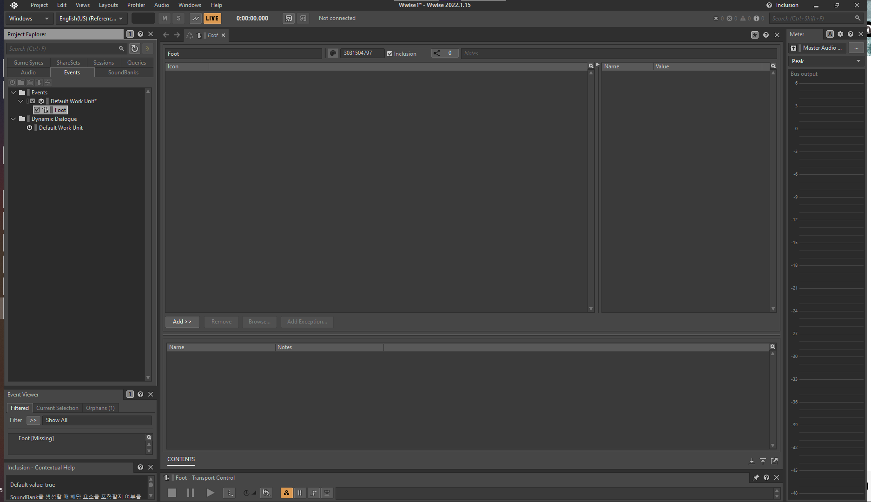
Task: Toggle the Foot checkbox in Project Explorer
Action: 37,110
